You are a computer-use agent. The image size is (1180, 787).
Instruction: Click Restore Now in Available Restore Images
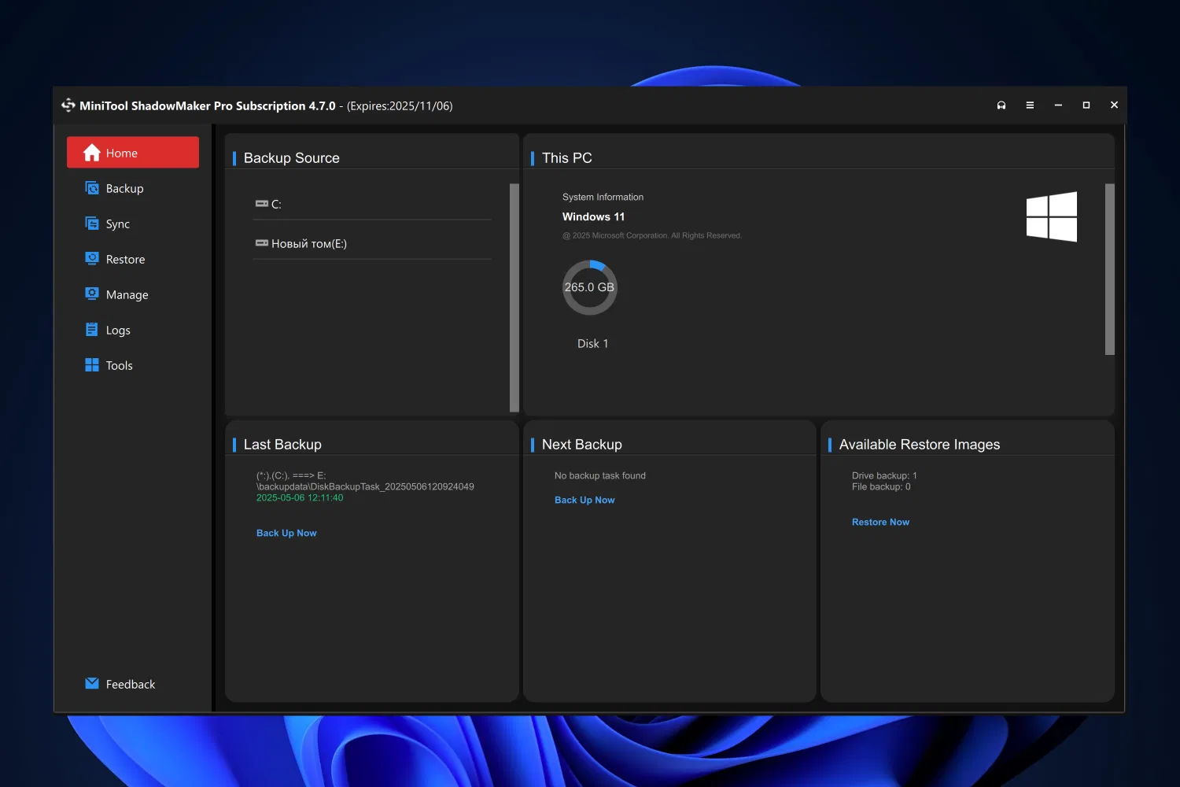click(880, 522)
